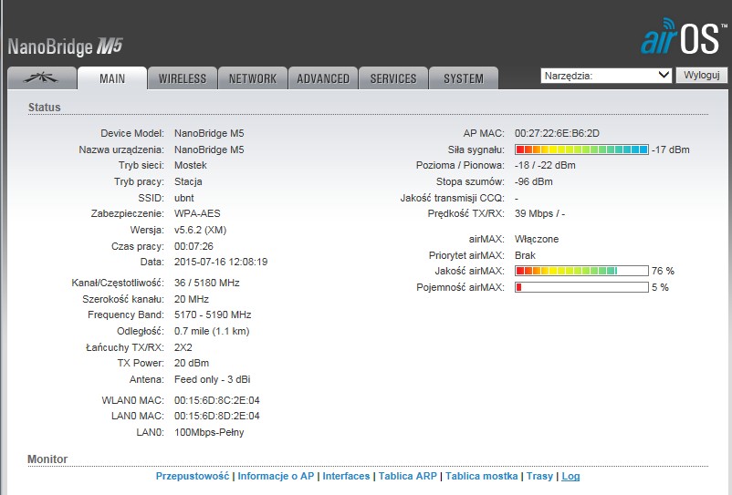Open Informacje o AP link
The image size is (732, 495).
point(276,476)
